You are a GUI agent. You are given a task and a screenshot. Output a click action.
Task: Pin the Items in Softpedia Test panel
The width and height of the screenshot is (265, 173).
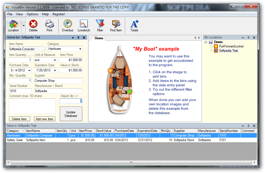click(x=248, y=126)
